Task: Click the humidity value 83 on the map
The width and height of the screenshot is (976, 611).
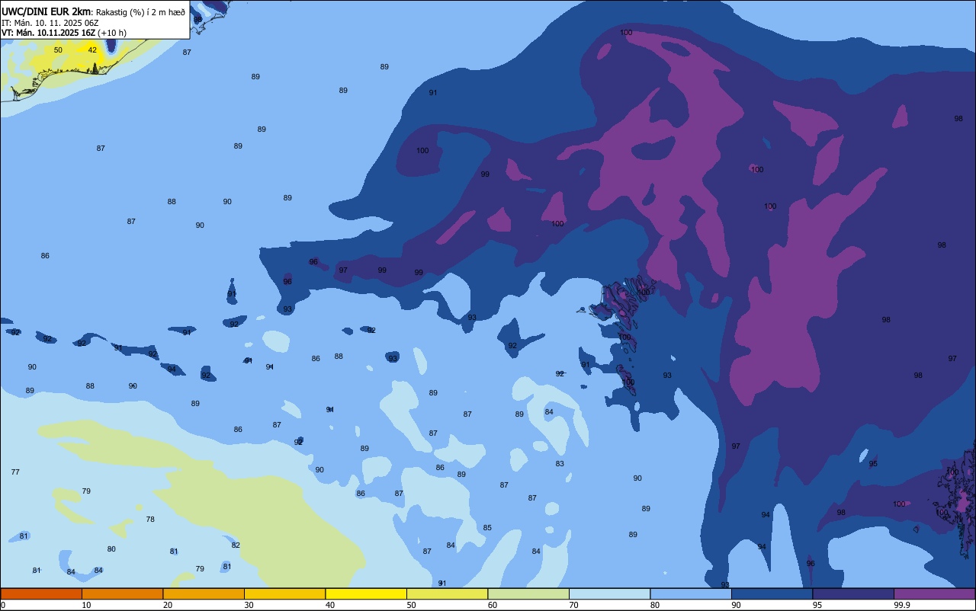Action: pos(560,464)
